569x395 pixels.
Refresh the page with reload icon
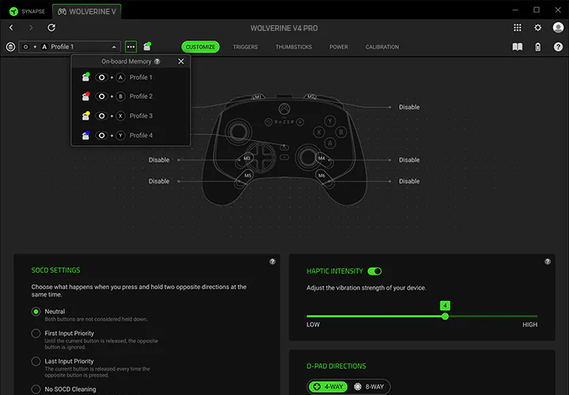(x=51, y=28)
